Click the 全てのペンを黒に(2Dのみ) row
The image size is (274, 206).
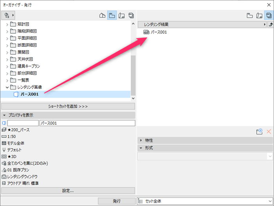[x=25, y=163]
